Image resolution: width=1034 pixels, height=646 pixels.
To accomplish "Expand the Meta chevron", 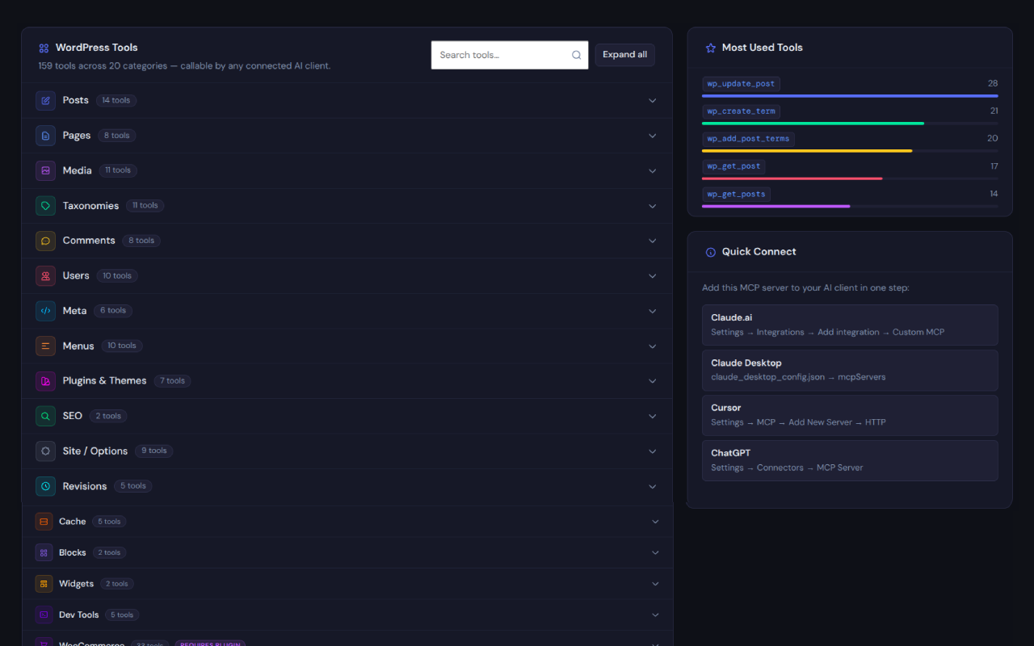I will point(653,311).
